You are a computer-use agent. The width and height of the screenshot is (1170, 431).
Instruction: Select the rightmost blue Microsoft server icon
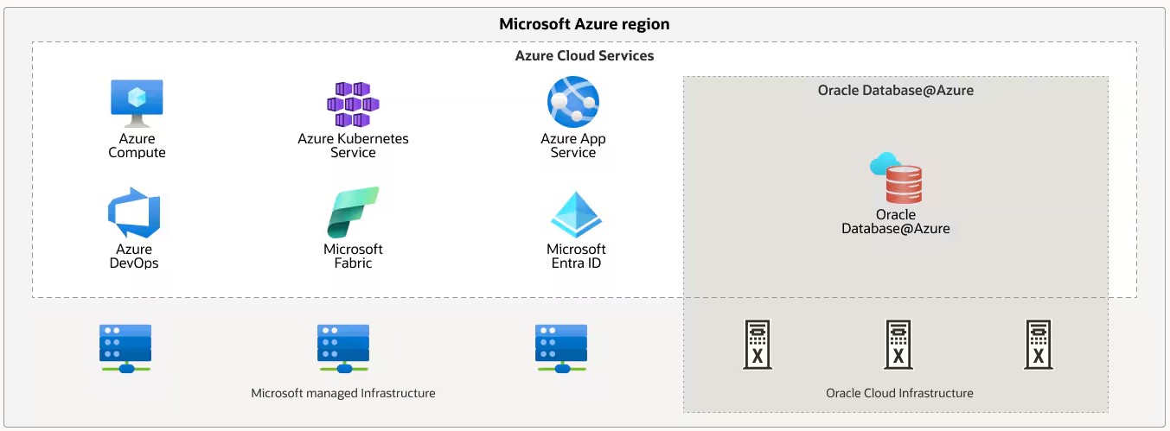(561, 348)
